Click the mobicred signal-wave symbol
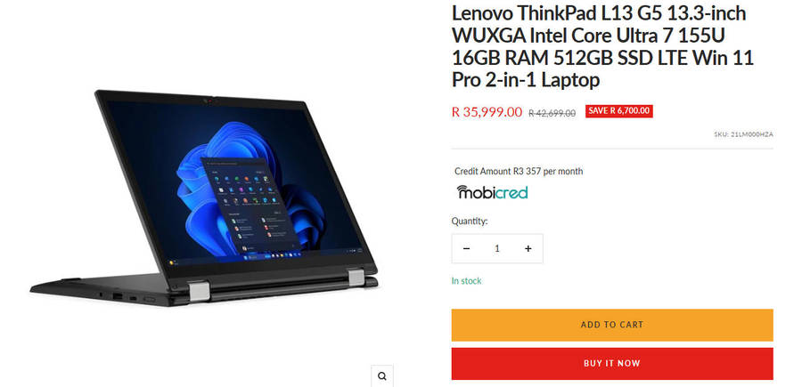 pyautogui.click(x=462, y=189)
